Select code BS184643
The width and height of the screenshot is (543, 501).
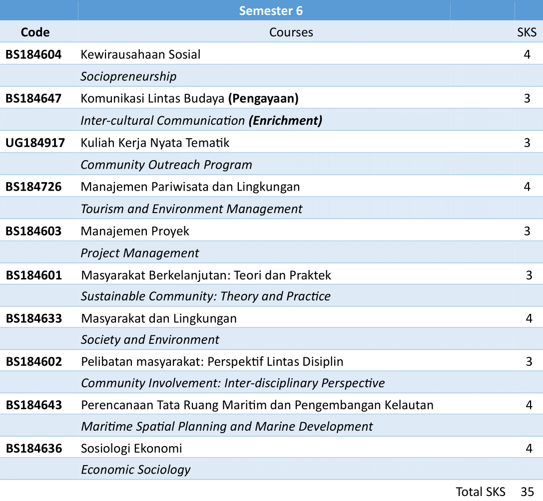32,405
